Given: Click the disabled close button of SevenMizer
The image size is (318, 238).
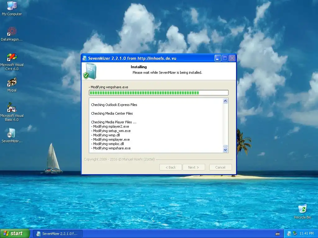Looking at the screenshot, I should [232, 58].
